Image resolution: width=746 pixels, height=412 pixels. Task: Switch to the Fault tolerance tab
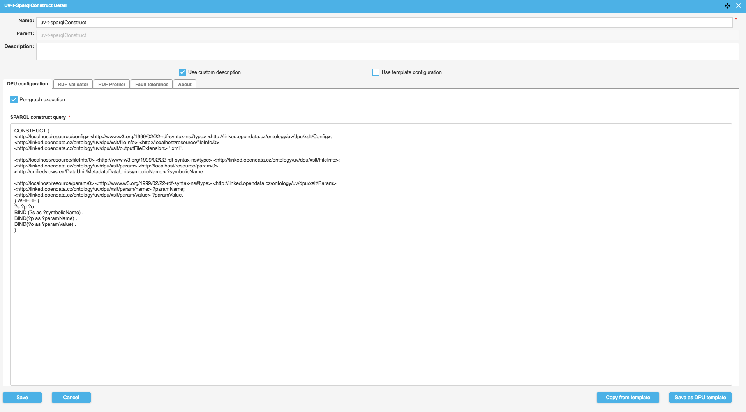tap(152, 85)
